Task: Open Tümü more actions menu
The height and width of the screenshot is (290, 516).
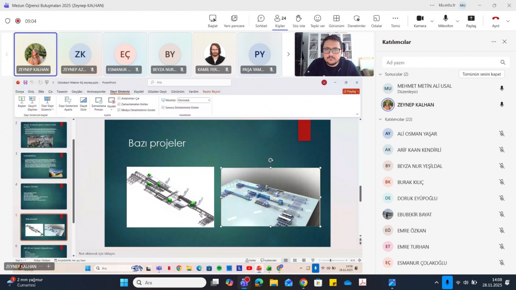Action: click(x=395, y=21)
